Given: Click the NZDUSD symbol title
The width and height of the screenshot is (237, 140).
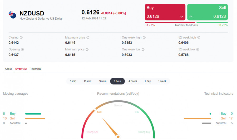Looking at the screenshot, I should coord(32,13).
